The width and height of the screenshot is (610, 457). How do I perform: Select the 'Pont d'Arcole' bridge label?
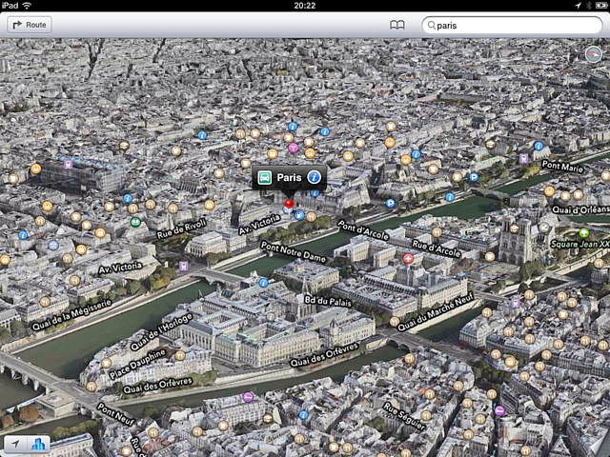click(363, 230)
